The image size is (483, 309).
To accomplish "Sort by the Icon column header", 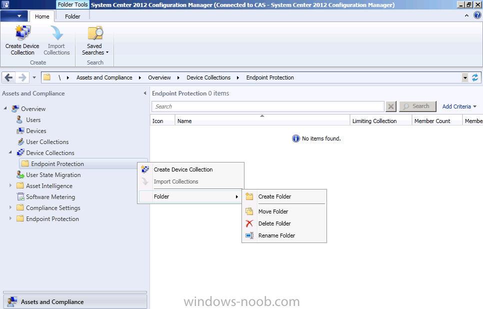I will click(162, 121).
